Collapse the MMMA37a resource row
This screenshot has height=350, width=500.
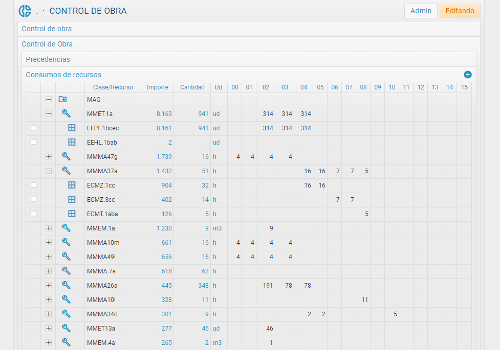(48, 171)
